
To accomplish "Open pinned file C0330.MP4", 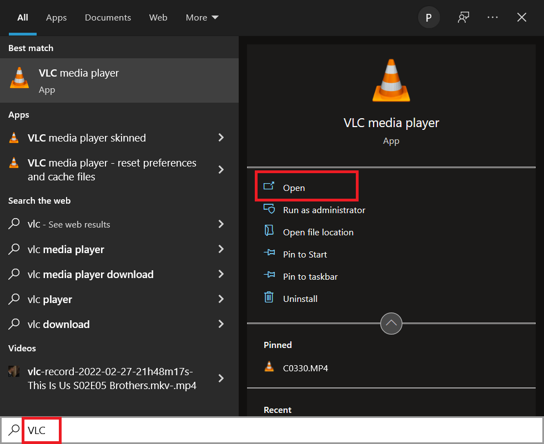I will [305, 368].
